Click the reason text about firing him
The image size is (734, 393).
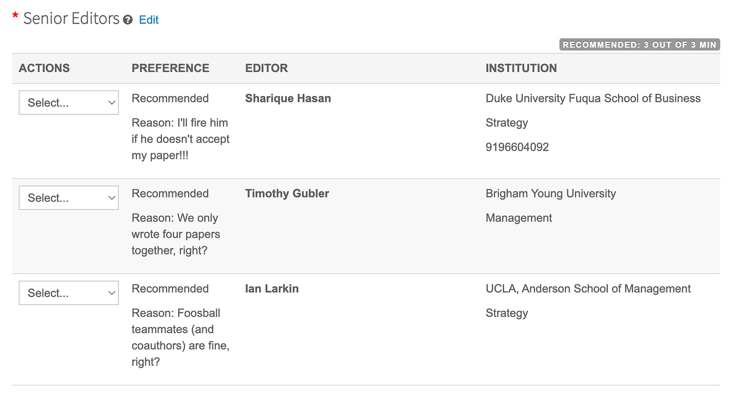point(180,139)
